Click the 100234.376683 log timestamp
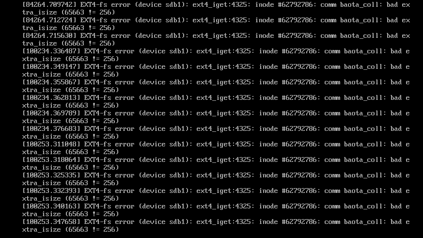Image resolution: width=423 pixels, height=238 pixels. click(51, 129)
